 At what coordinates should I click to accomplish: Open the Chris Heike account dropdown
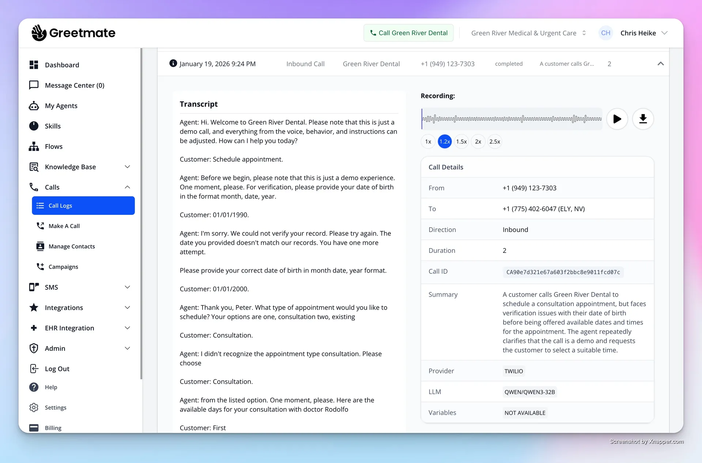(644, 33)
